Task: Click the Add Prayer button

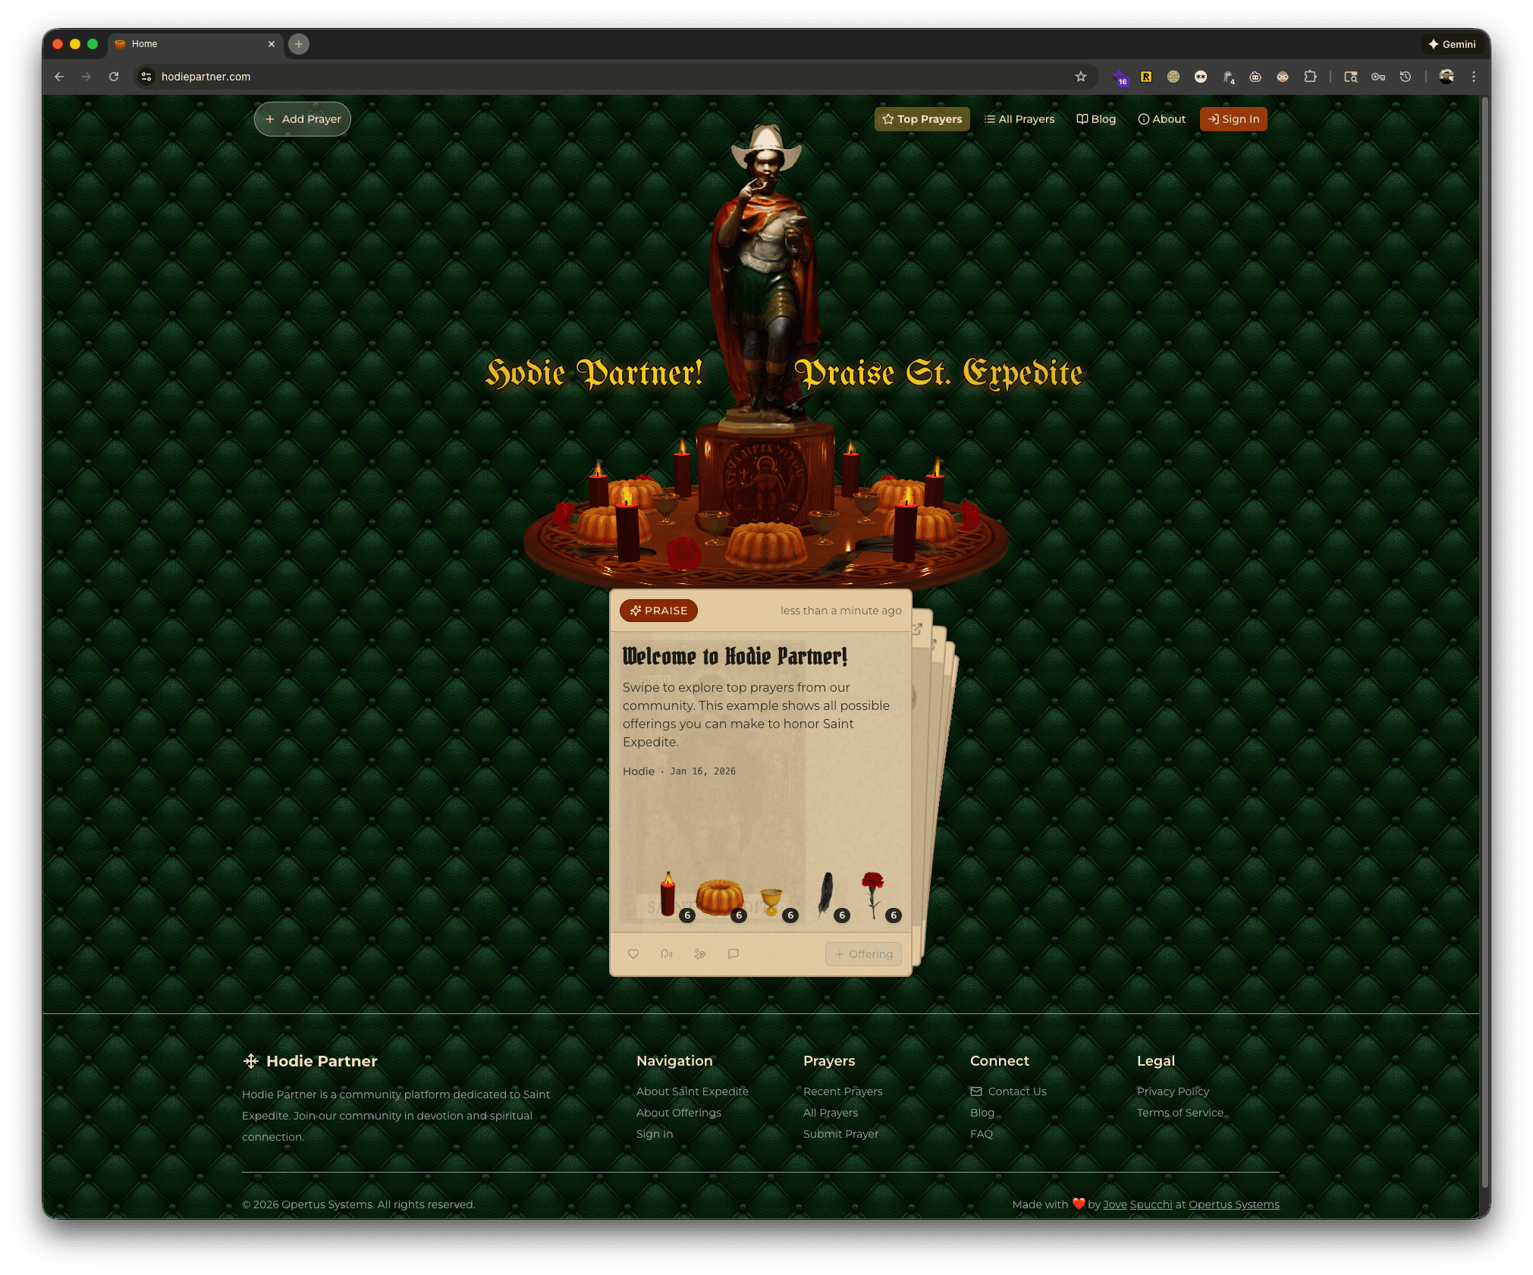Action: (x=303, y=119)
